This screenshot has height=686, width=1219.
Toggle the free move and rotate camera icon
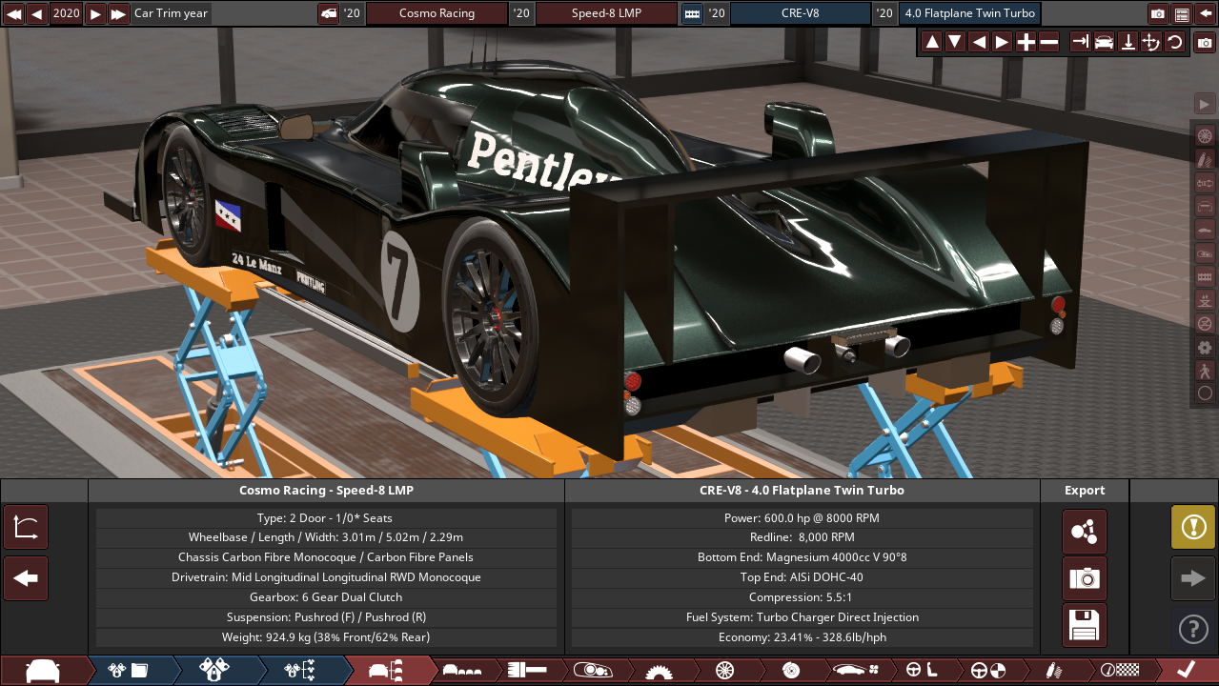(x=1151, y=42)
